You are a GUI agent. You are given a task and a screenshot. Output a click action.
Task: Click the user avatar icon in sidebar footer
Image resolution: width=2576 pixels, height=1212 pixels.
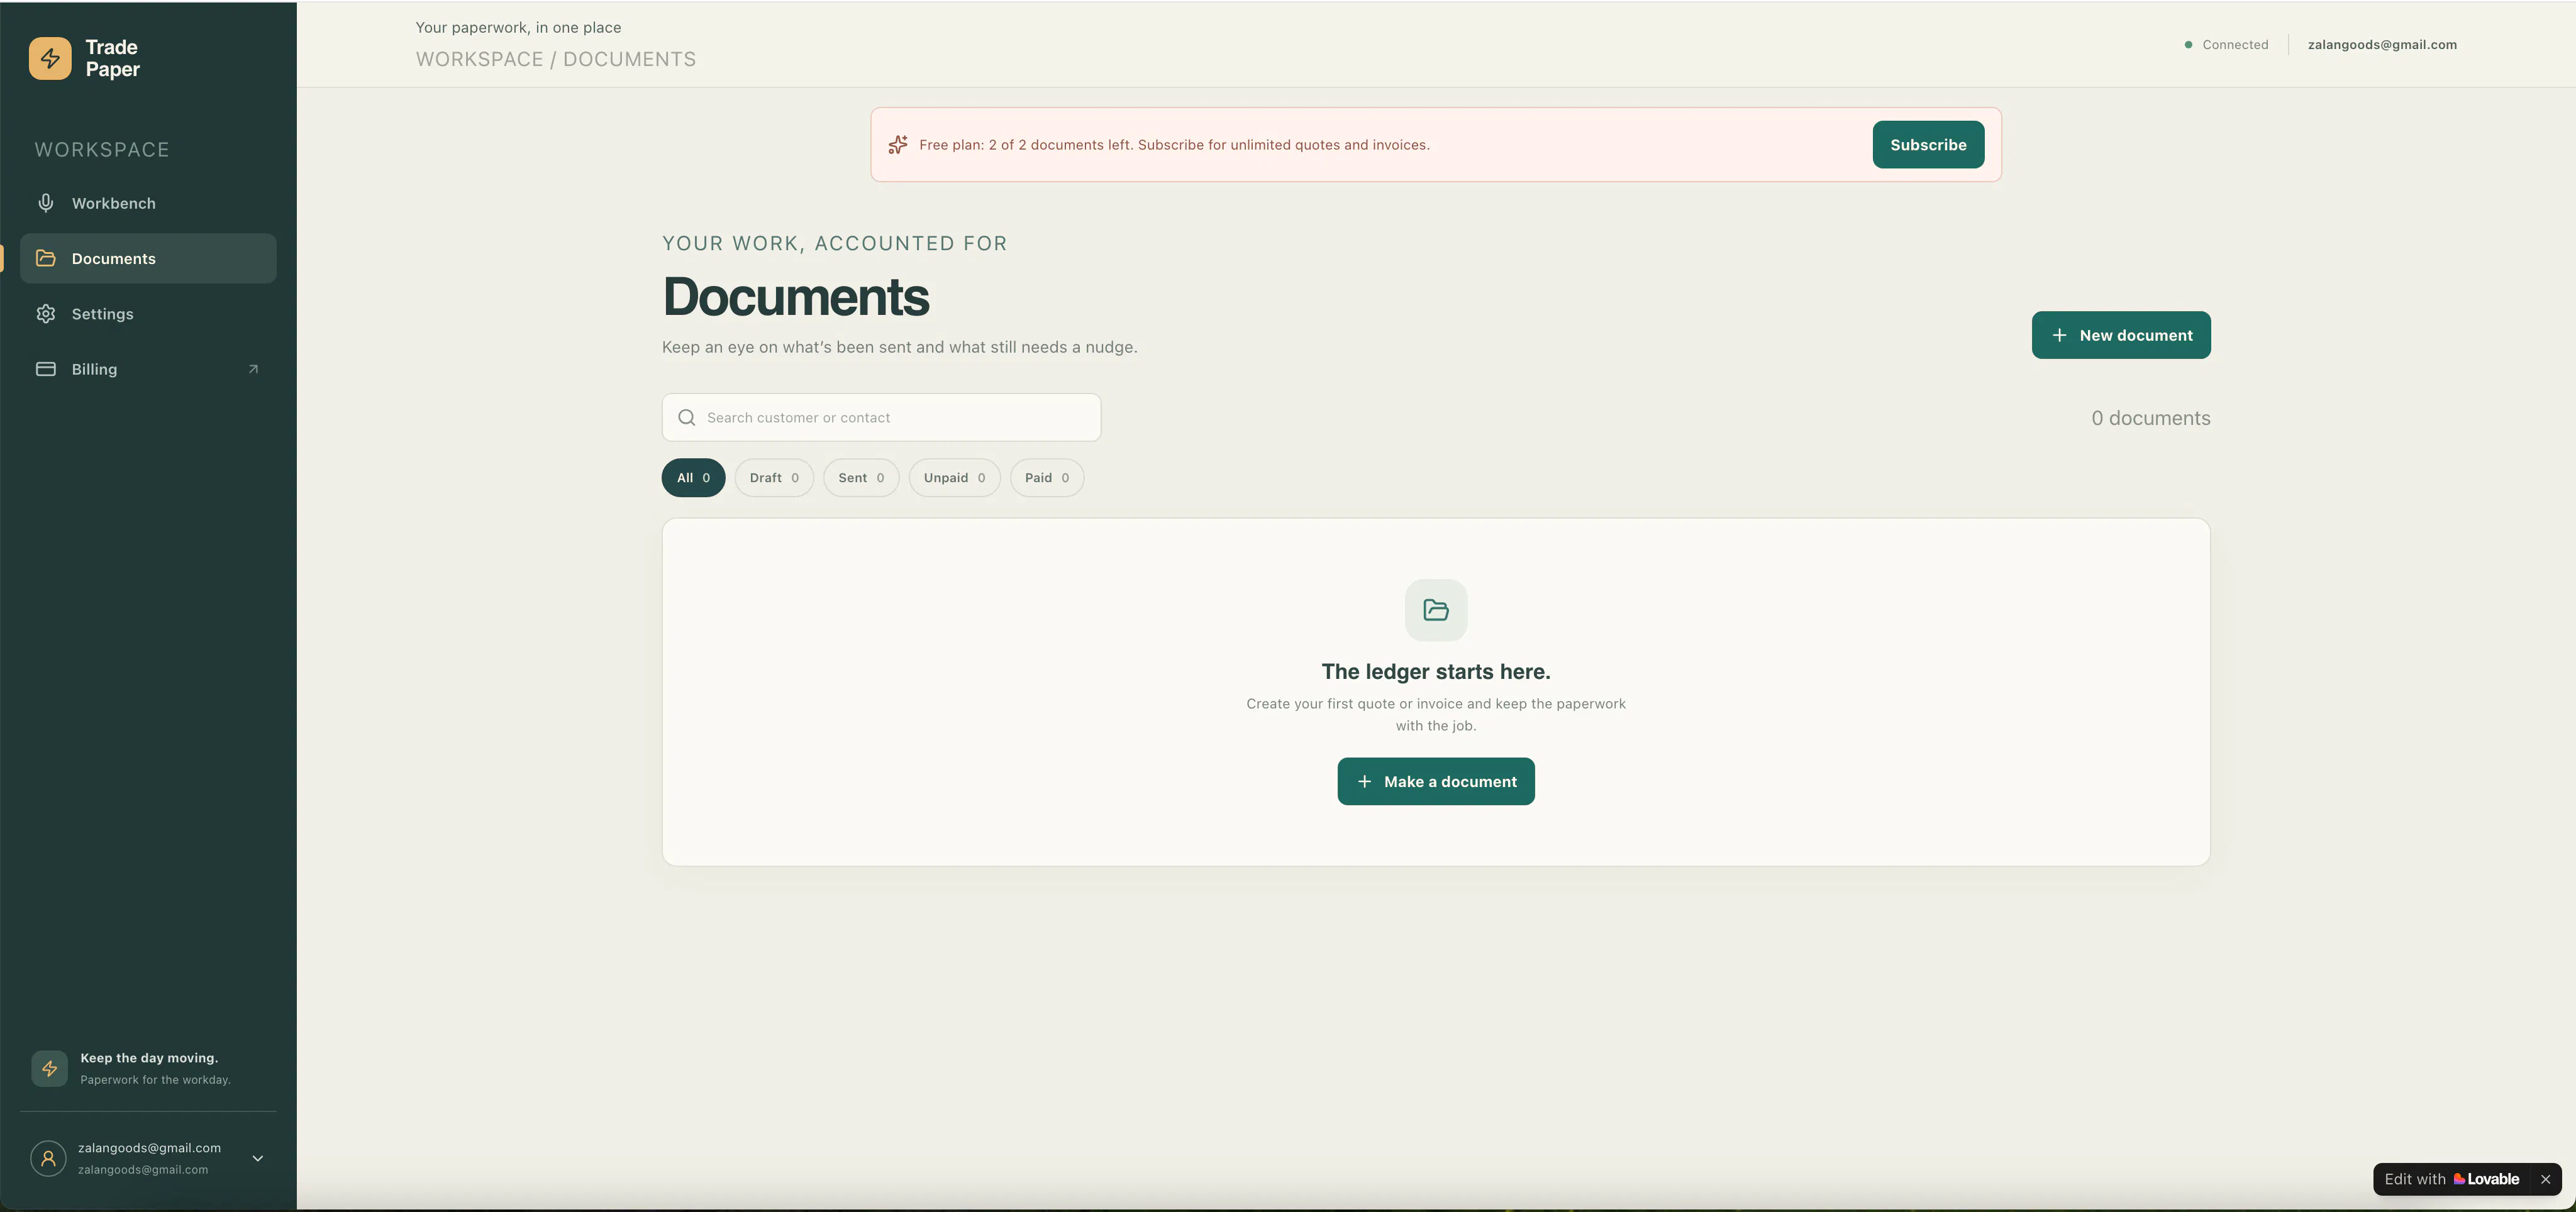pyautogui.click(x=48, y=1158)
